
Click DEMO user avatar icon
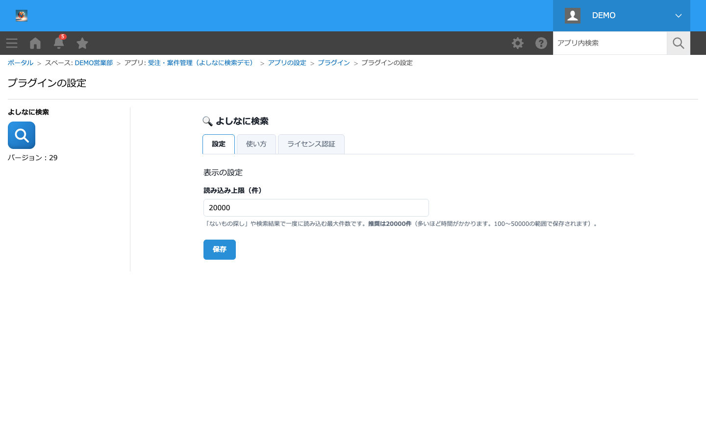tap(573, 16)
